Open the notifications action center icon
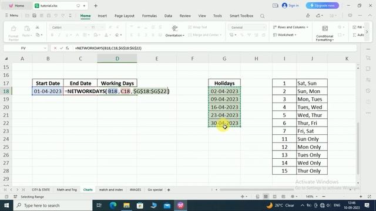376x211 pixels. (367, 205)
